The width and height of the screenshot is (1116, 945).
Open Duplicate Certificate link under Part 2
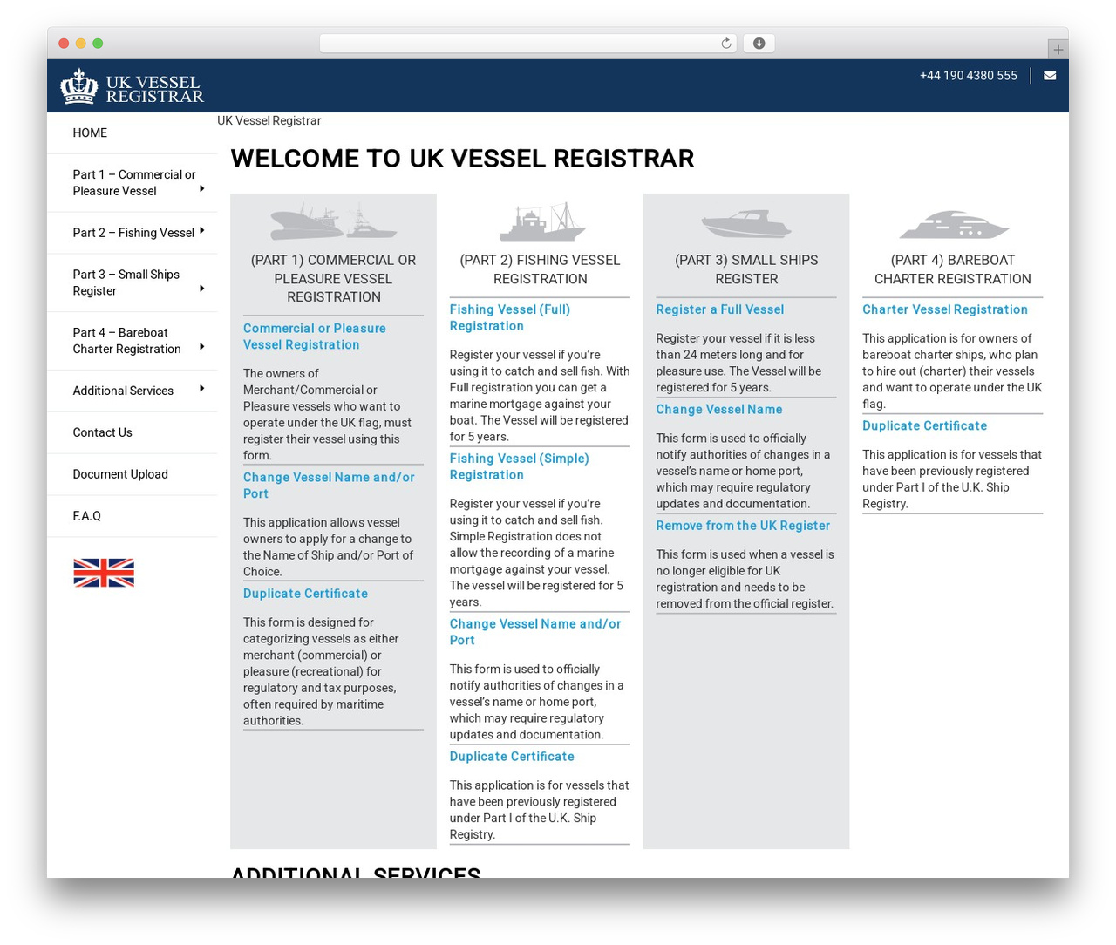point(512,757)
